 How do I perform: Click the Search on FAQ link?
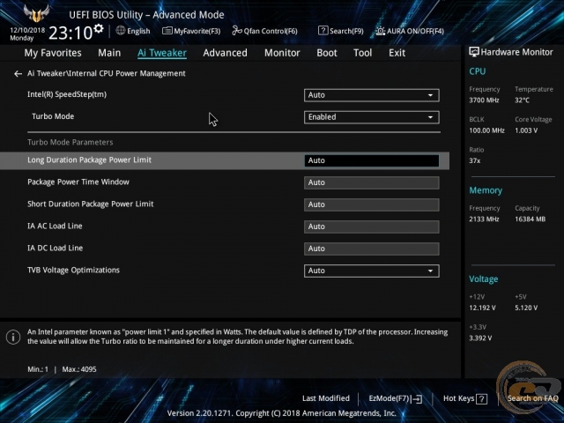pyautogui.click(x=532, y=398)
